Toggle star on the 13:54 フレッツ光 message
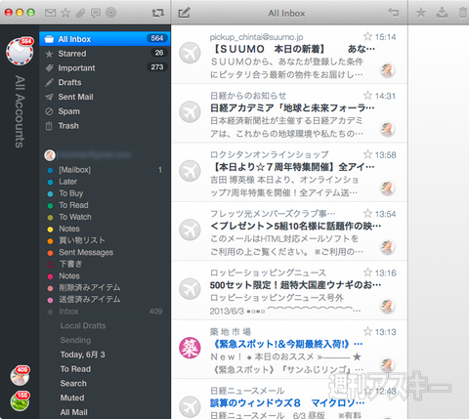469x419 pixels. pos(367,214)
